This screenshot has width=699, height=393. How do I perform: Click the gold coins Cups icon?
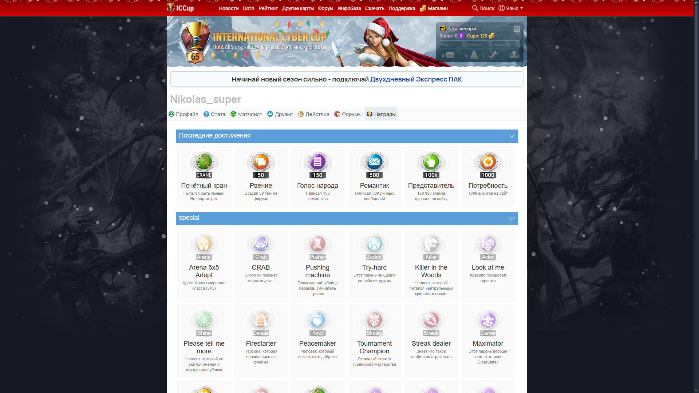[x=491, y=36]
